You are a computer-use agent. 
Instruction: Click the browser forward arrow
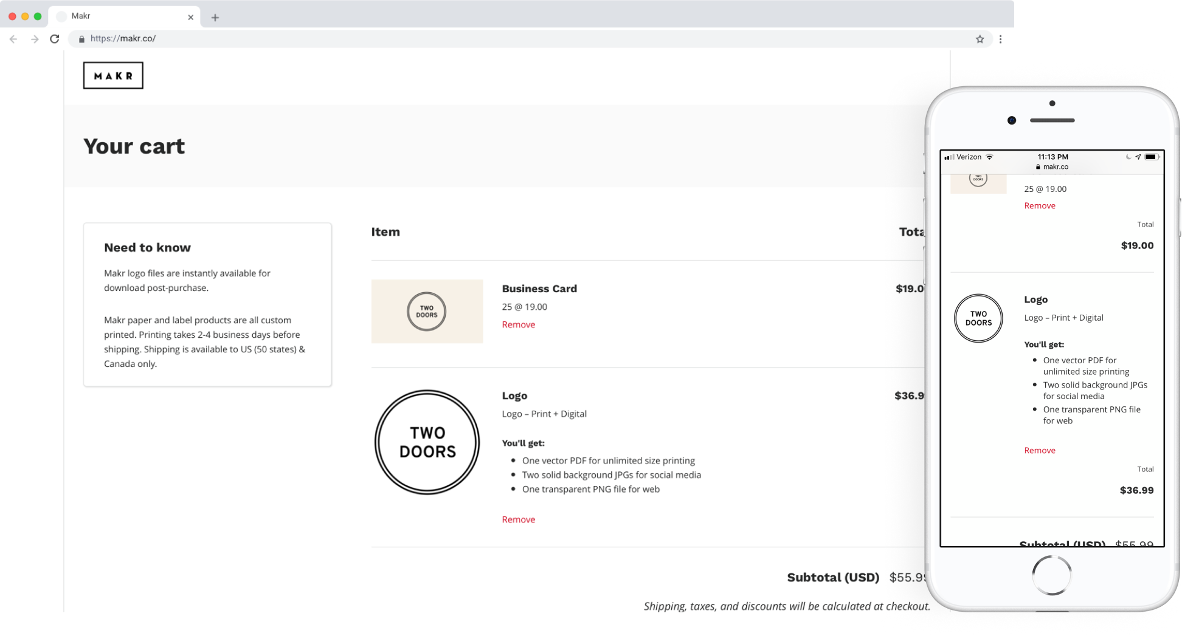(x=35, y=39)
